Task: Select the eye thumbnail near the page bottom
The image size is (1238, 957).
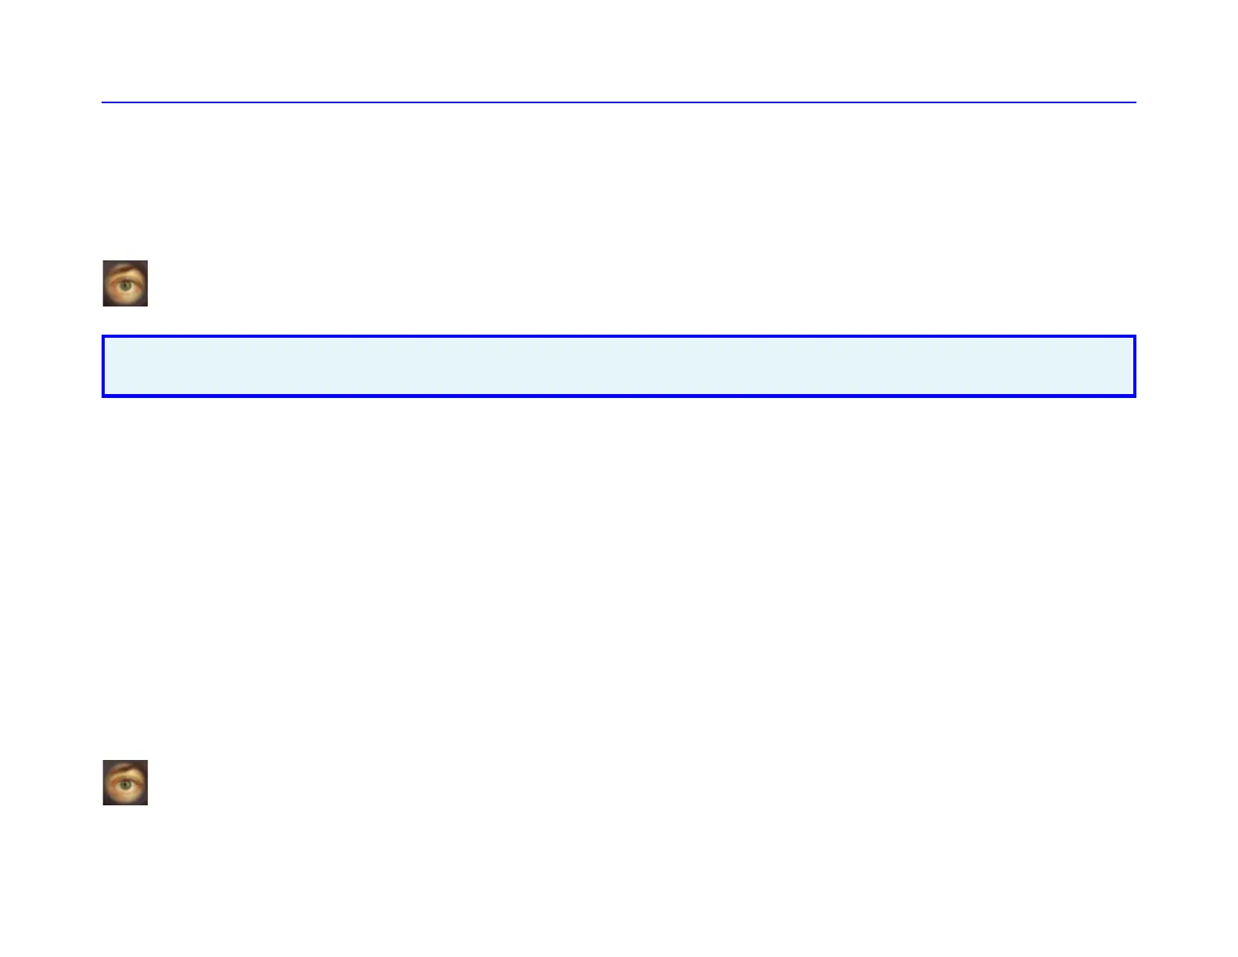Action: 125,783
